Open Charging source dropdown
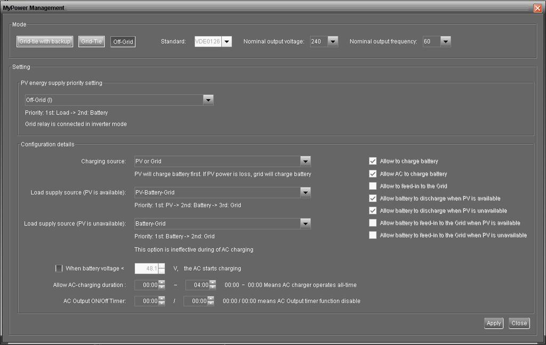The width and height of the screenshot is (546, 345). click(306, 161)
